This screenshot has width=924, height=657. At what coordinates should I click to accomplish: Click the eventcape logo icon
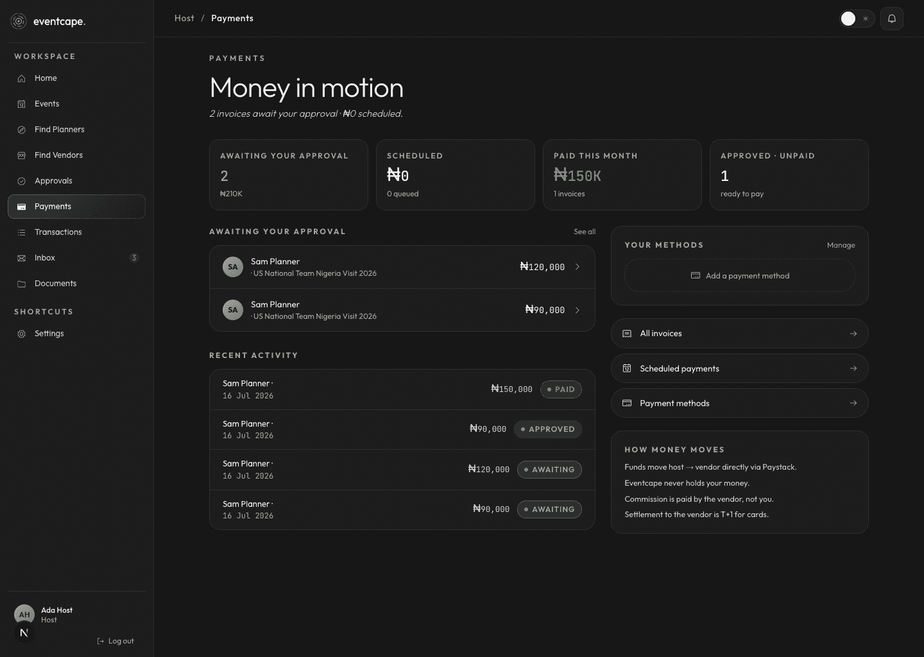19,21
